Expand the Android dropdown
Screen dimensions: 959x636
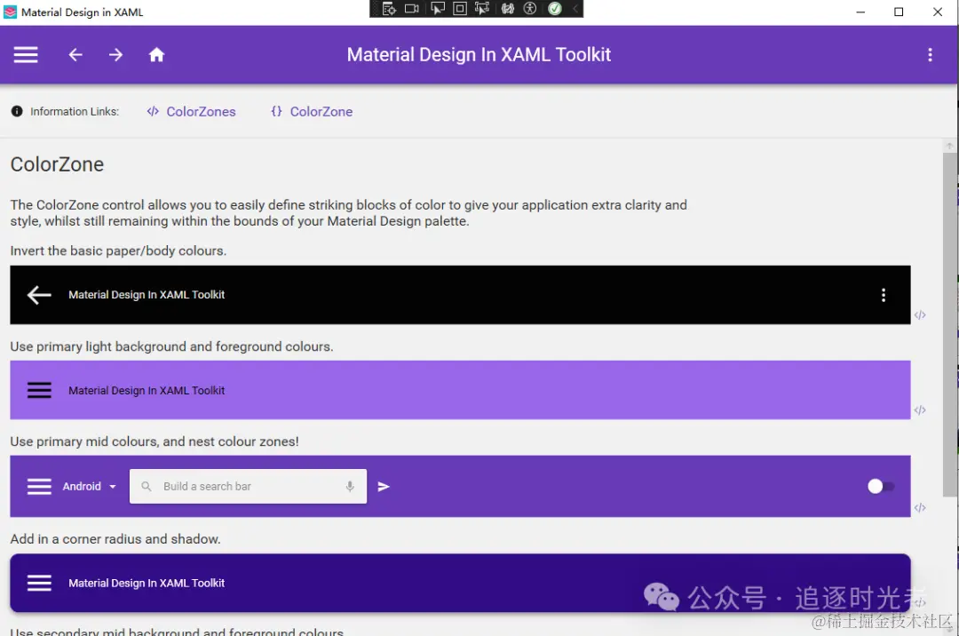click(x=113, y=487)
